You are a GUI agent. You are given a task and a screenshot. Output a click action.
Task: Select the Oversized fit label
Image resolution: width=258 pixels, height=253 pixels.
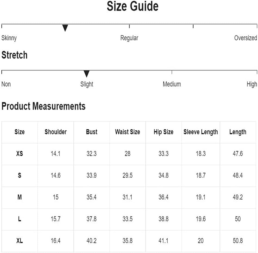tap(245, 38)
